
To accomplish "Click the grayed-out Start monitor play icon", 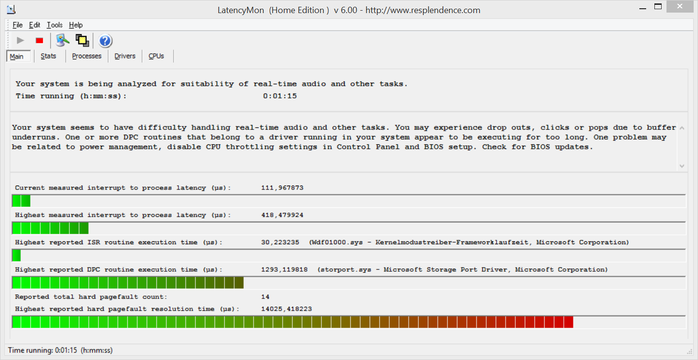I will (x=20, y=41).
